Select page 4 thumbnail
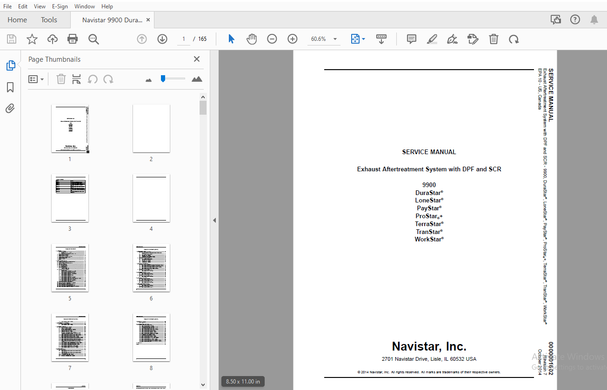Image resolution: width=607 pixels, height=390 pixels. (151, 198)
